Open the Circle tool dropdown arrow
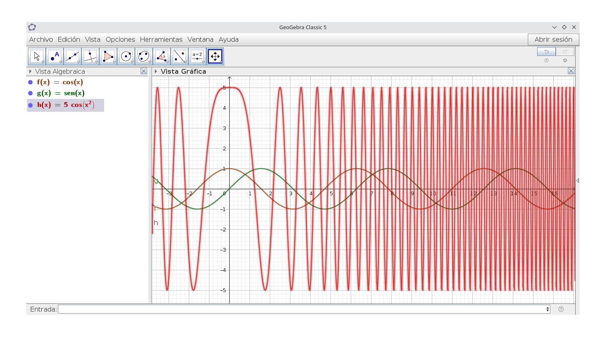This screenshot has height=346, width=606. coord(132,62)
